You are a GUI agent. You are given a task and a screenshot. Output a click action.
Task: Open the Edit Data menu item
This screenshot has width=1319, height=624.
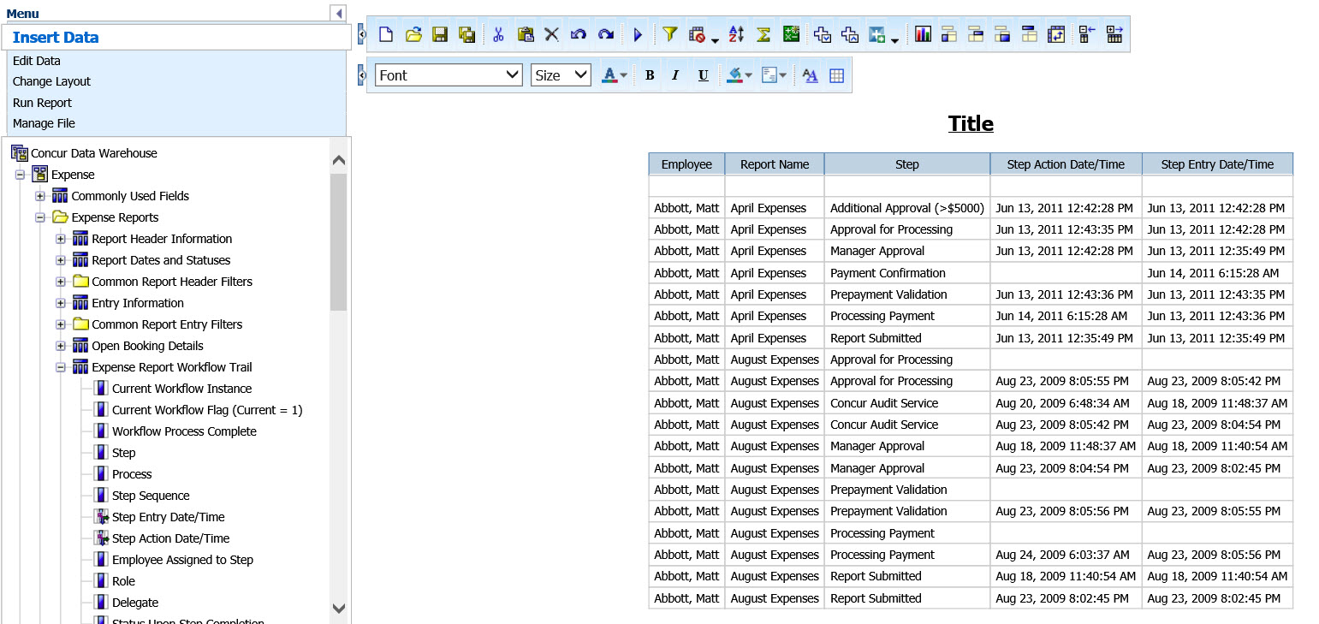tap(37, 61)
